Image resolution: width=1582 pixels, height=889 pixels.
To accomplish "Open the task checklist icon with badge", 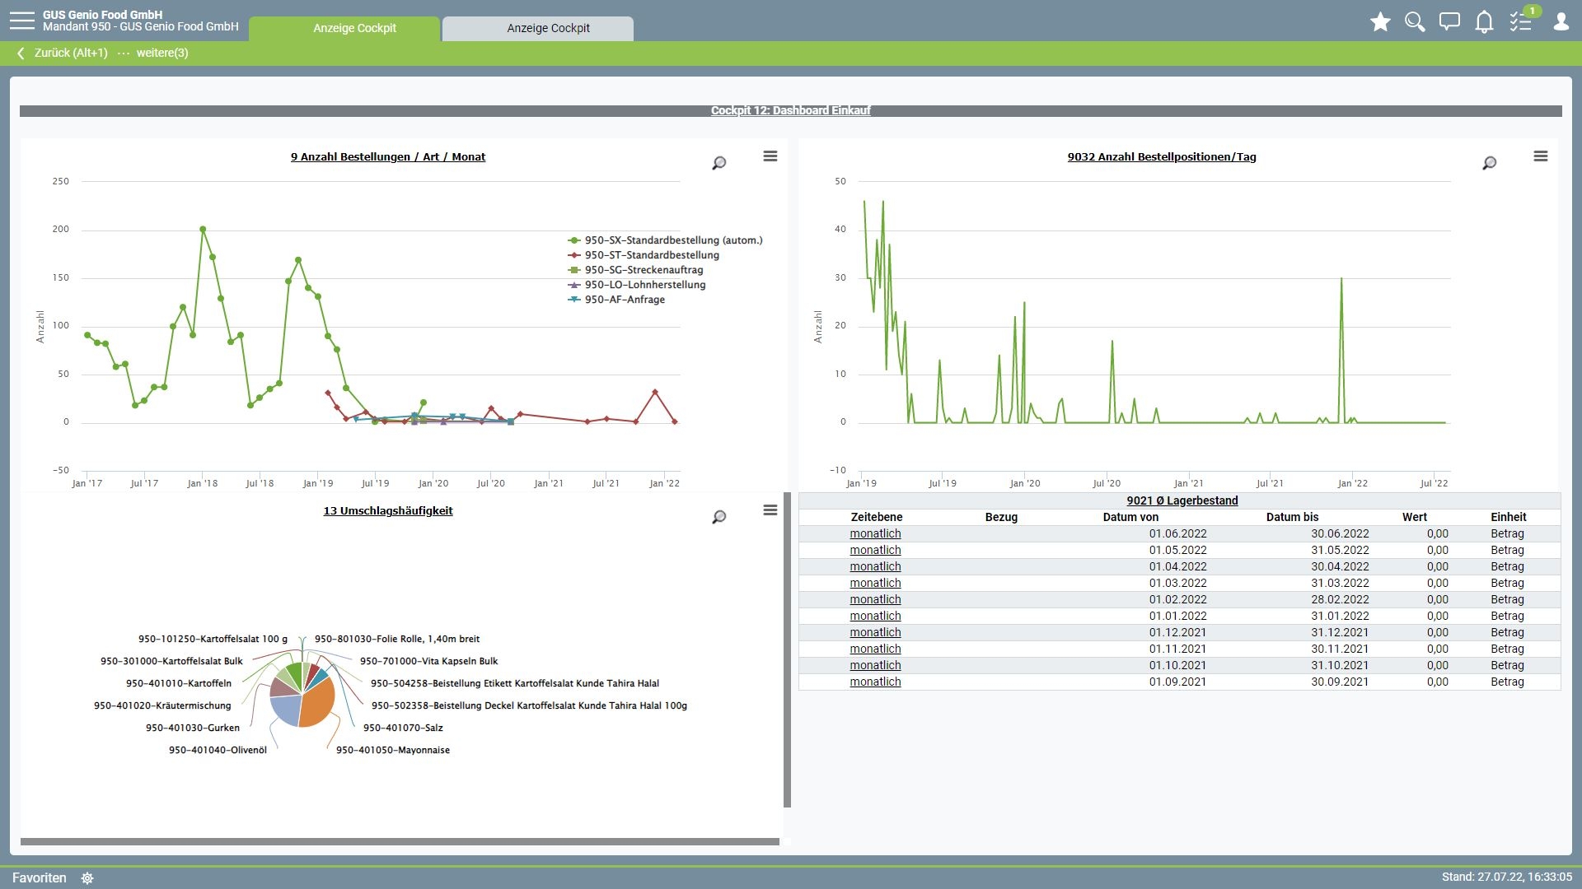I will point(1520,22).
